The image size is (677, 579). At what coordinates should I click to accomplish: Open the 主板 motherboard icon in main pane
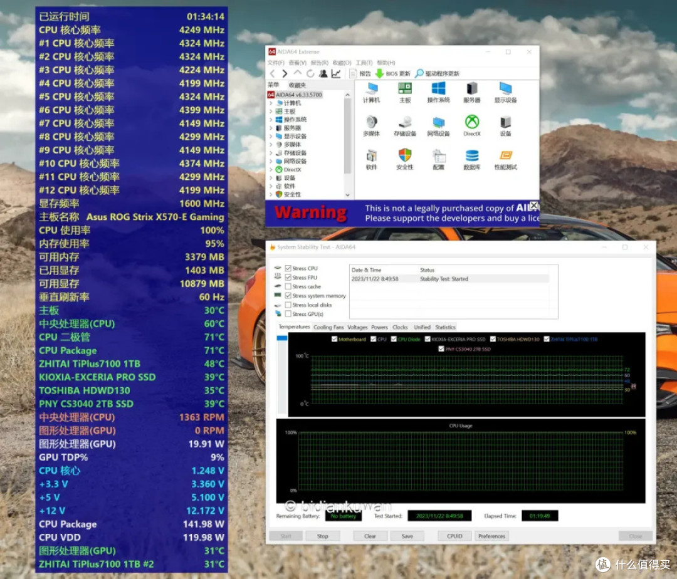point(405,93)
